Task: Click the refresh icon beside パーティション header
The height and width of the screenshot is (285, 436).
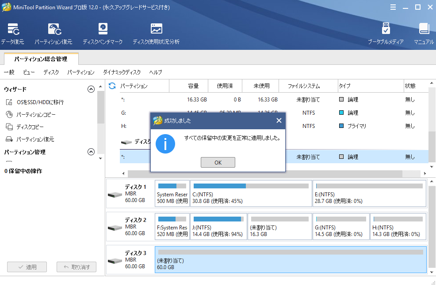Action: pyautogui.click(x=112, y=86)
